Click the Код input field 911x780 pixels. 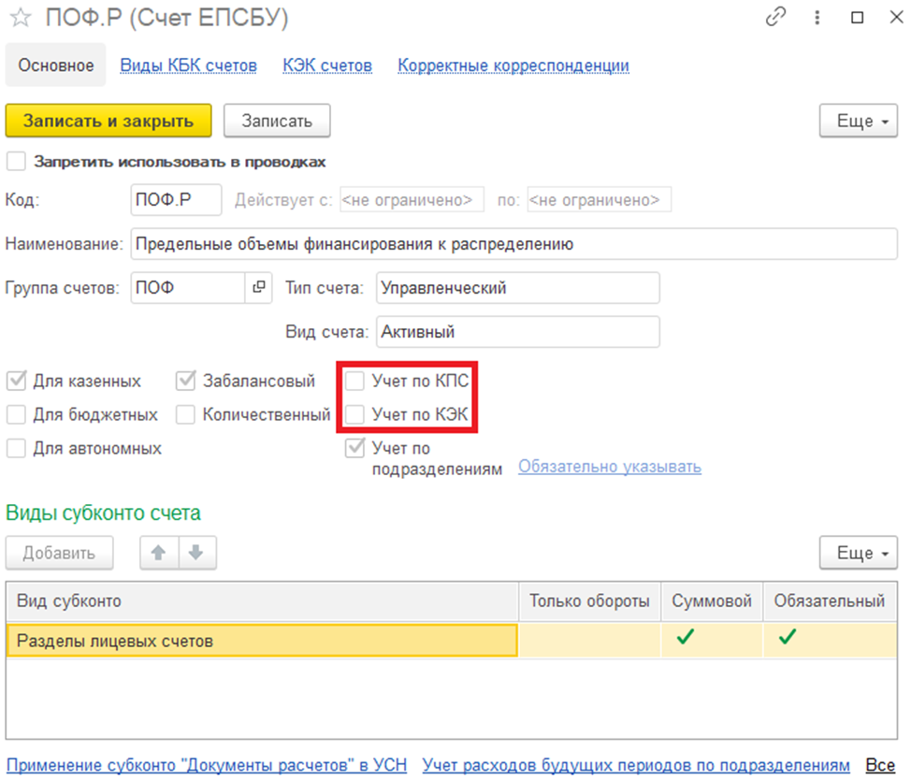pos(176,200)
